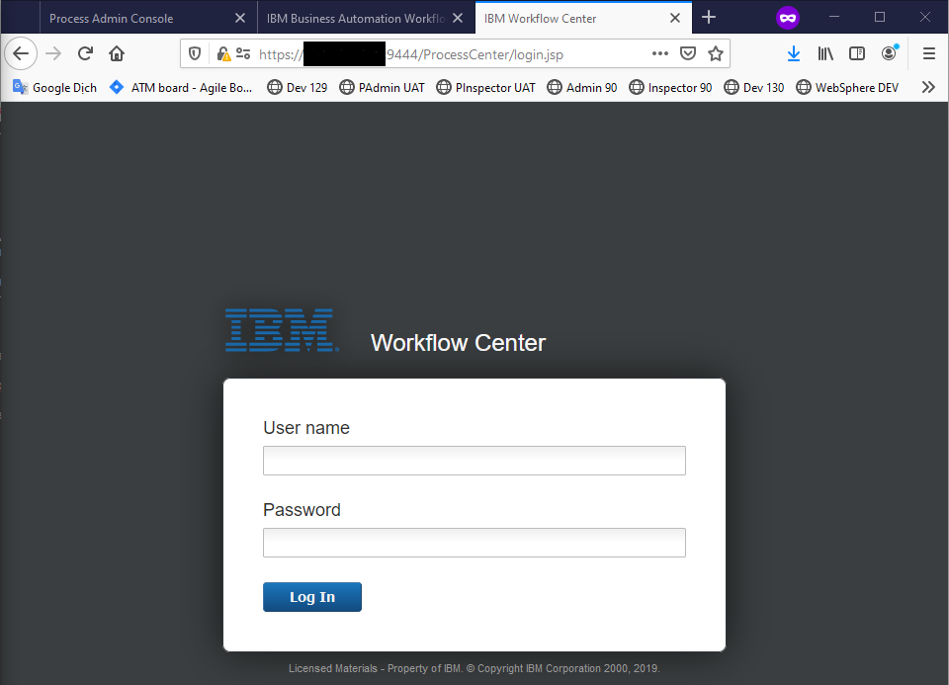
Task: View connection security padlock warning
Action: click(223, 53)
